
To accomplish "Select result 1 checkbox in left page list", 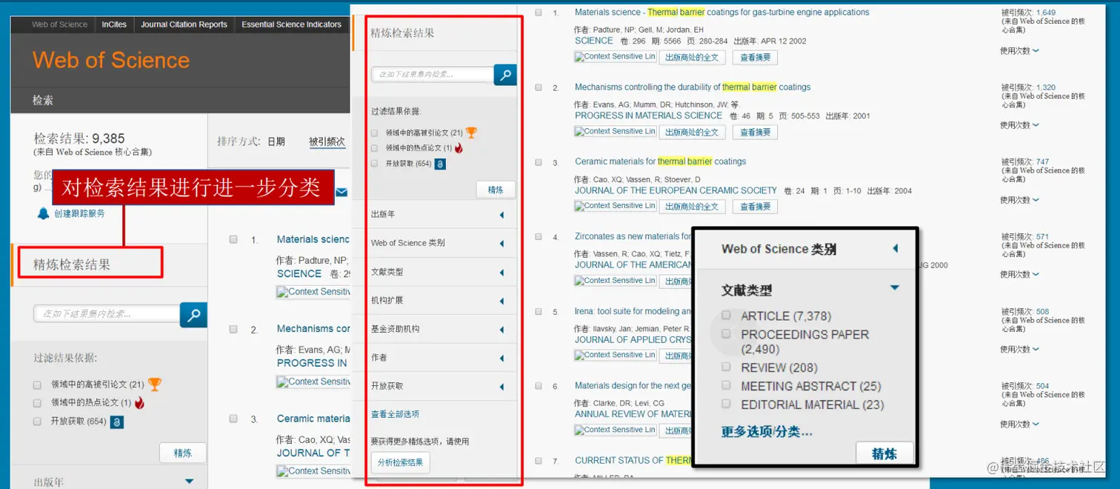I will (x=233, y=239).
